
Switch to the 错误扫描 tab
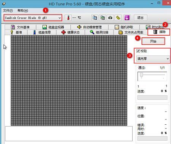tap(99, 32)
